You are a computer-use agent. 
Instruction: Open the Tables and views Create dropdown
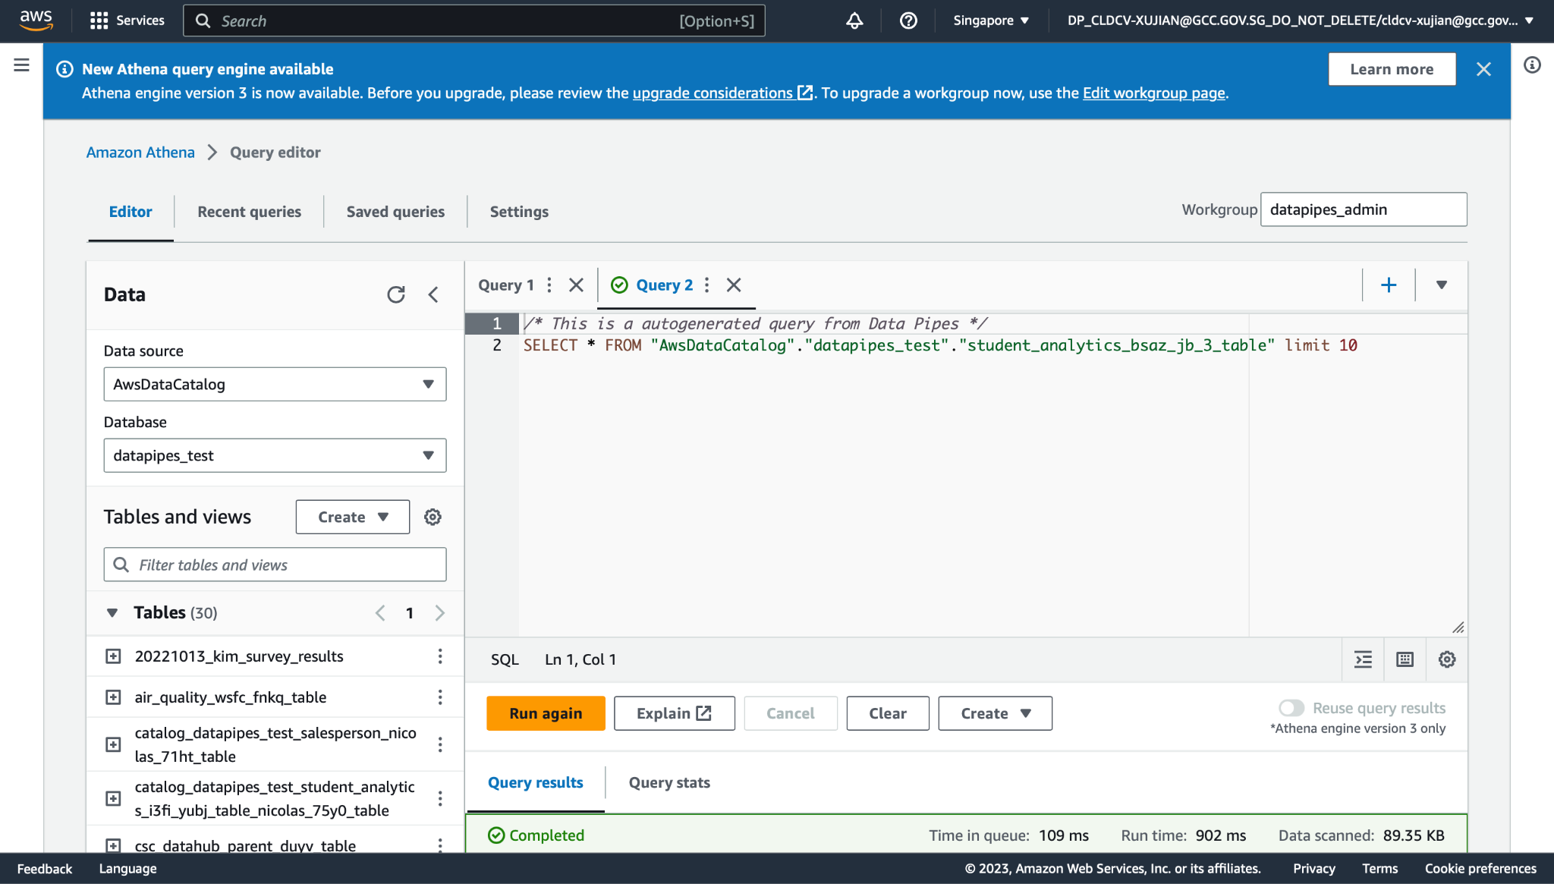(x=353, y=517)
